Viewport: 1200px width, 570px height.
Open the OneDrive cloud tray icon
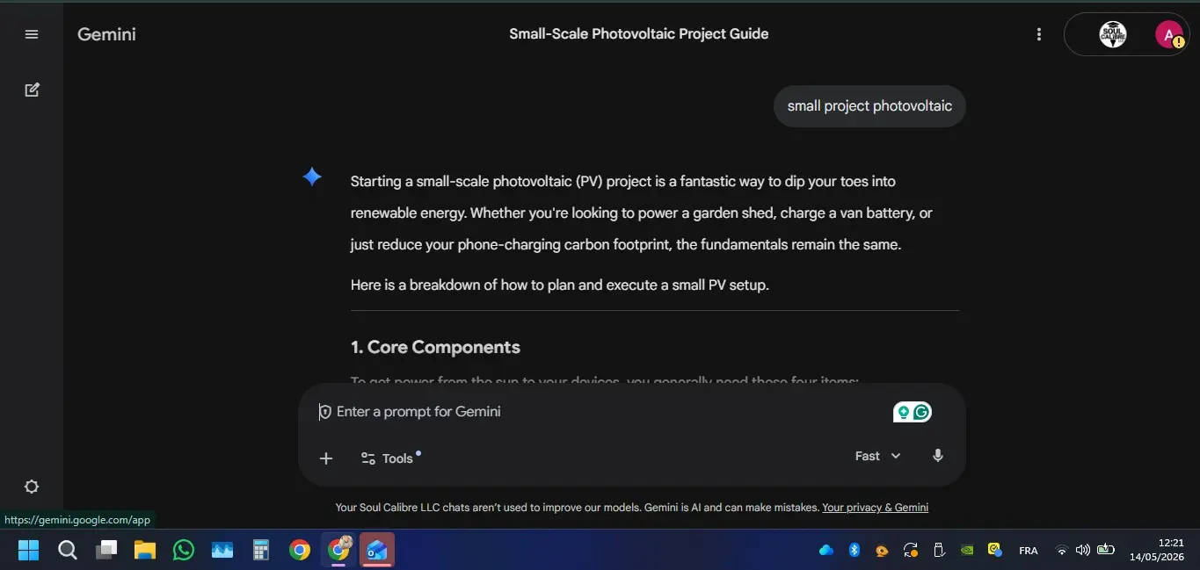click(825, 550)
